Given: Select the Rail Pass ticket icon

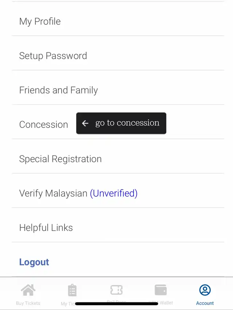Looking at the screenshot, I should point(116,290).
